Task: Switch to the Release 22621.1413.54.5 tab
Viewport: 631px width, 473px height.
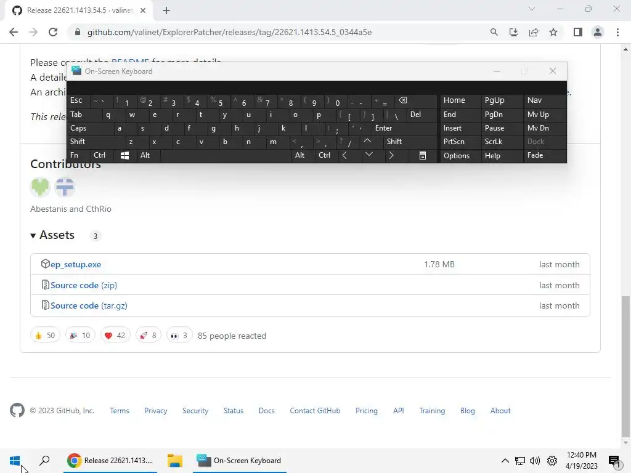Action: click(x=79, y=10)
